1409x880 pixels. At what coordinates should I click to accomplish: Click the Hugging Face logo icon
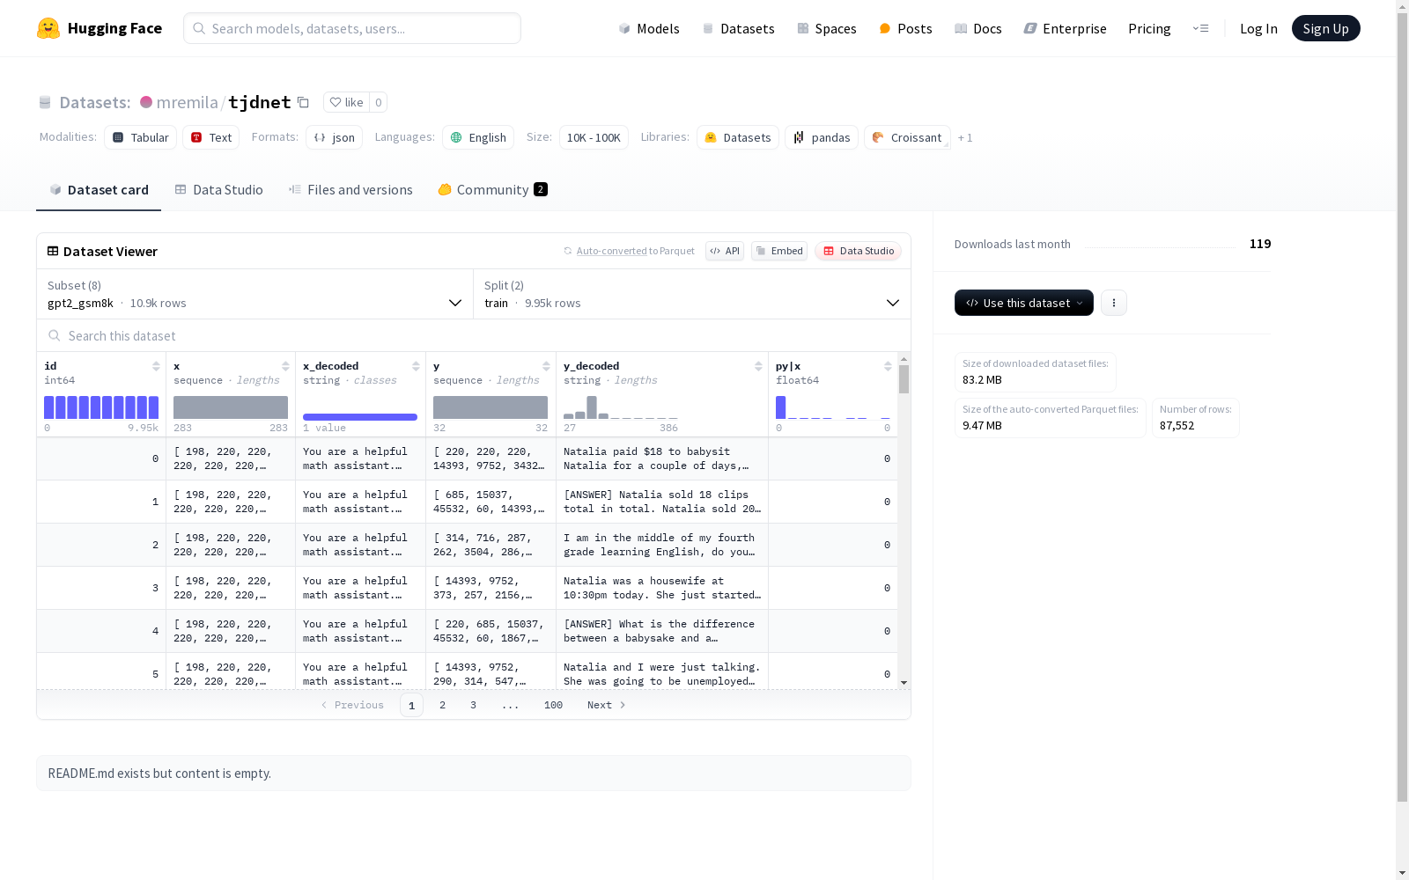48,28
